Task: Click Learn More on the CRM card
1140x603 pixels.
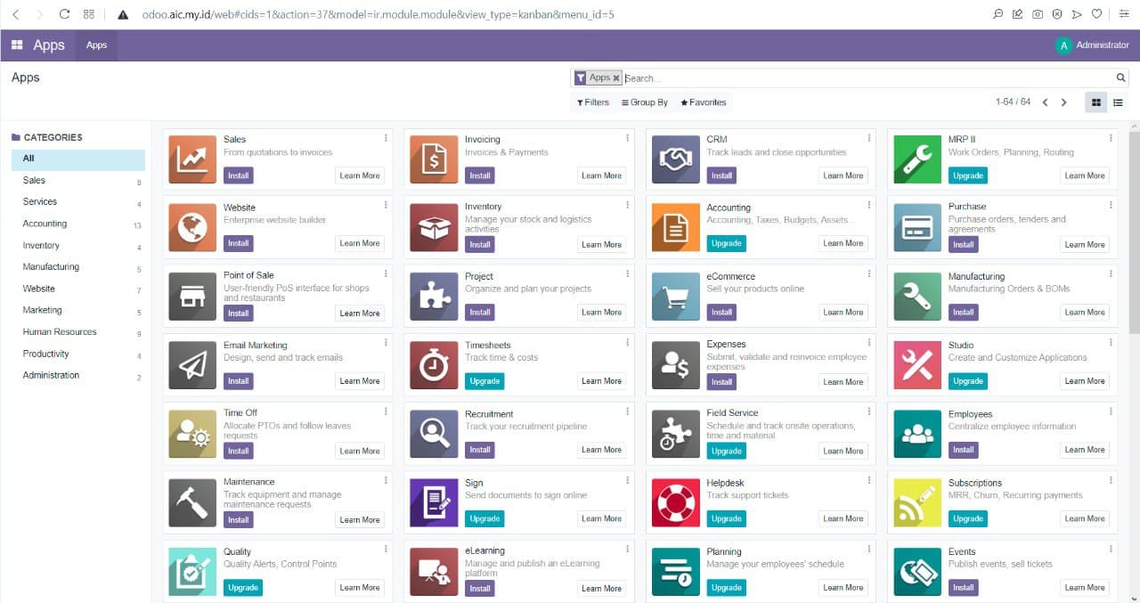Action: [x=843, y=175]
